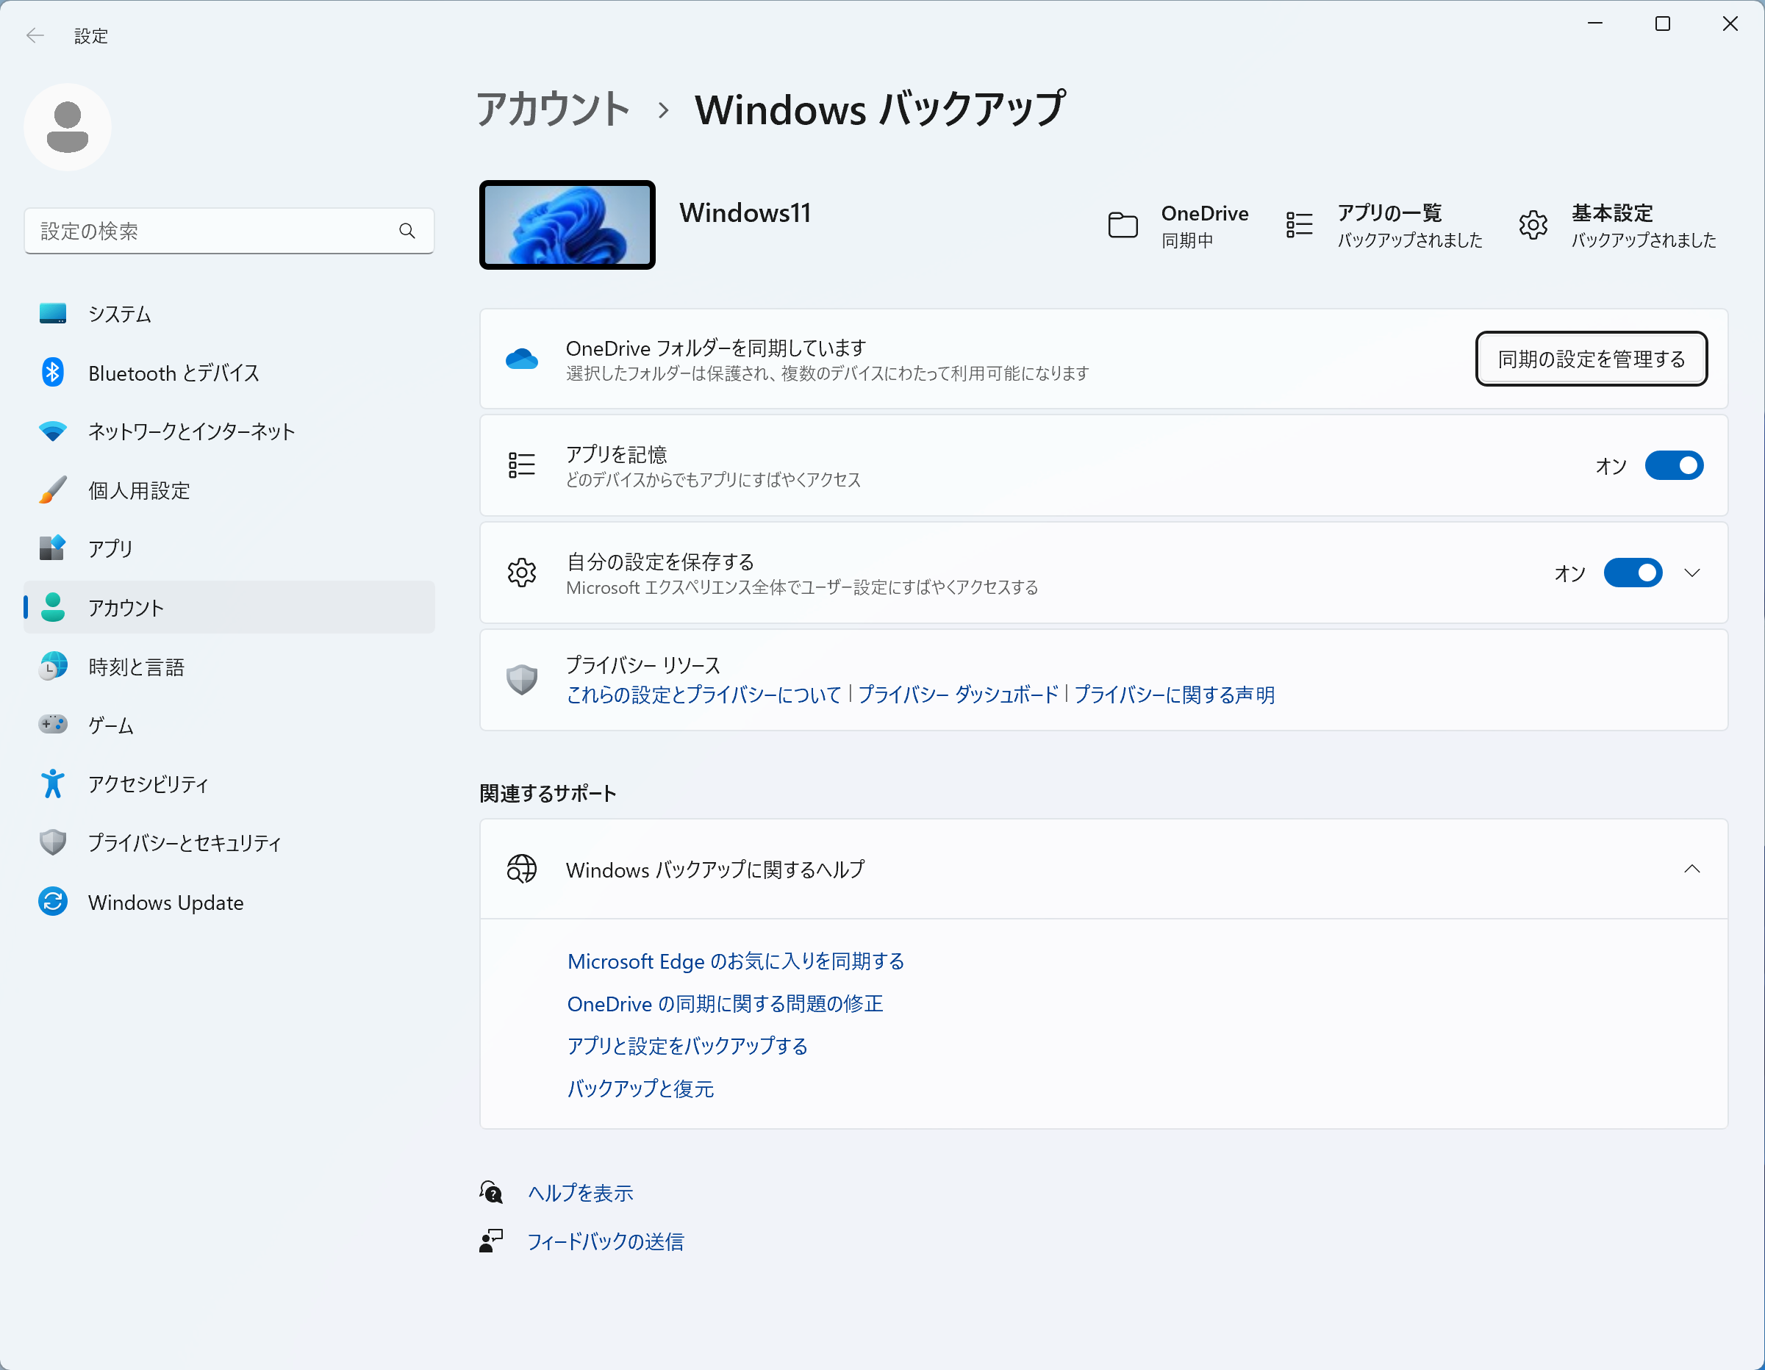
Task: Select 個人用設定 in sidebar
Action: tap(139, 490)
